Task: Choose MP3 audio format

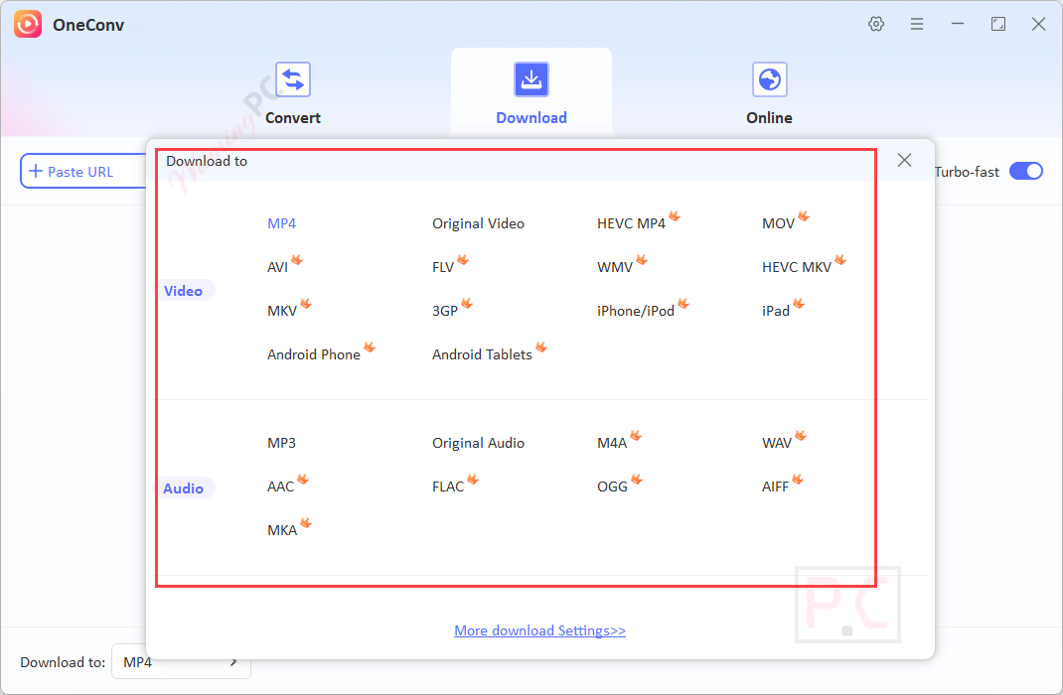Action: [281, 443]
